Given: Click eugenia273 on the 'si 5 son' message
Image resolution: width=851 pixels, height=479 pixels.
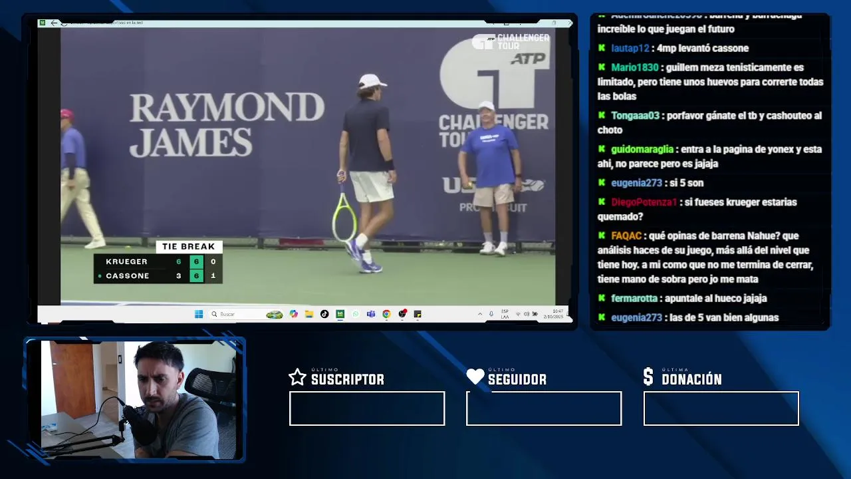Looking at the screenshot, I should (x=637, y=182).
